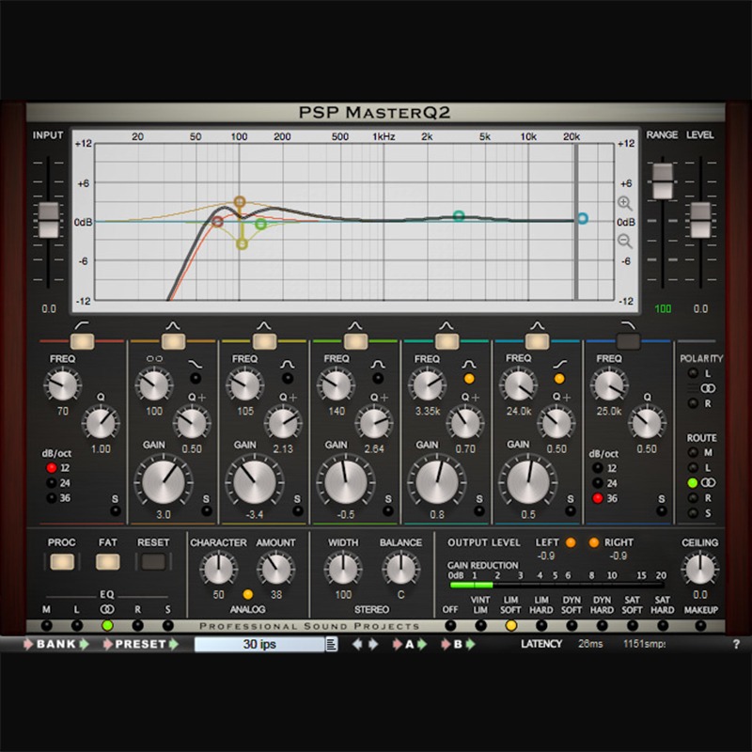Step back with the left white arrow
The width and height of the screenshot is (752, 752).
point(357,644)
